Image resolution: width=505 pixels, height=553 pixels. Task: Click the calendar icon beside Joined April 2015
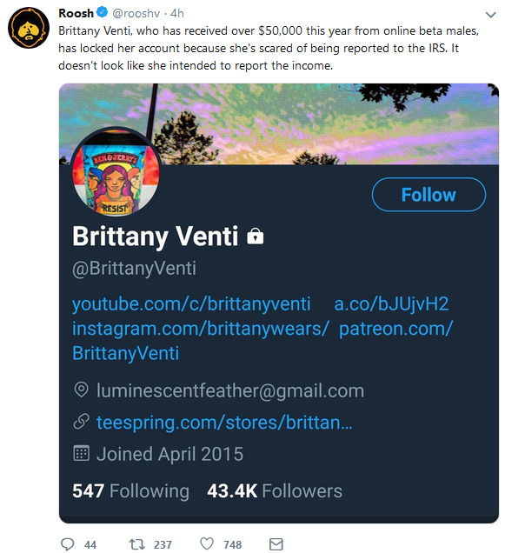click(x=81, y=453)
